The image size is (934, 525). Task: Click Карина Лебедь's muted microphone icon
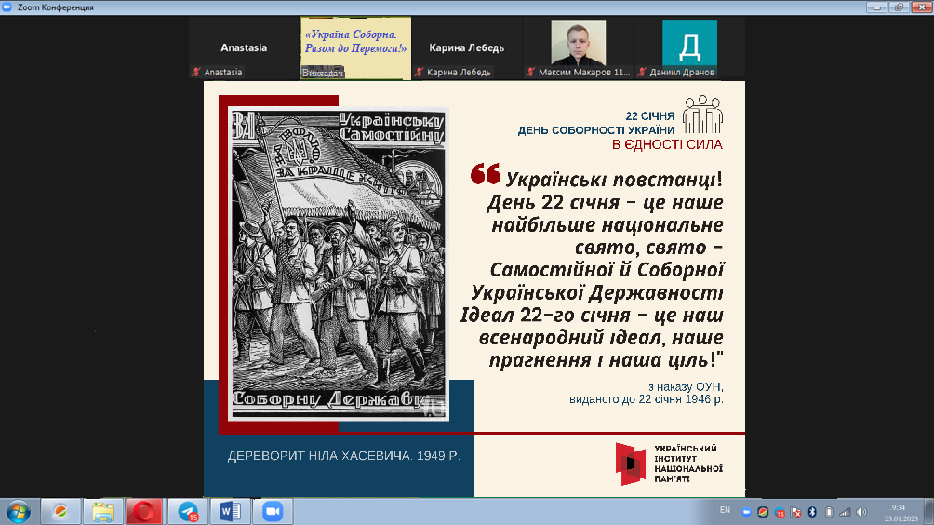(420, 72)
